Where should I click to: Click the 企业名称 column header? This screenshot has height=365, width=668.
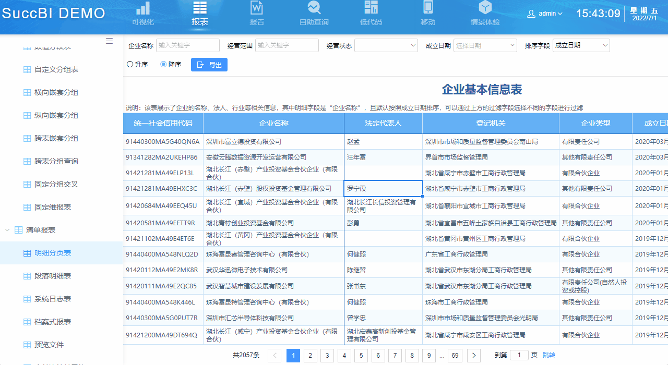coord(273,124)
